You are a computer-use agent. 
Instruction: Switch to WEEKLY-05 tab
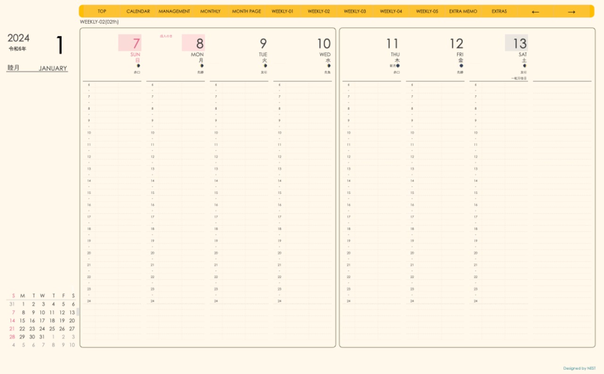(427, 11)
